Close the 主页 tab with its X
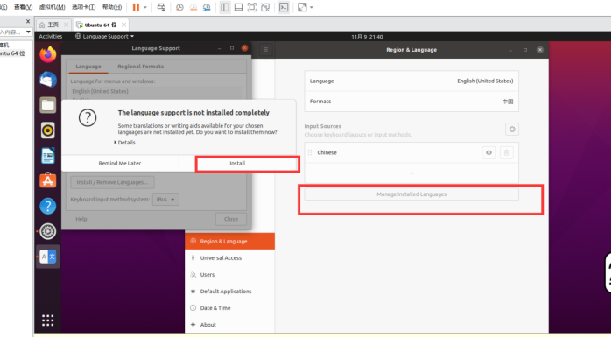Image resolution: width=612 pixels, height=338 pixels. tap(66, 25)
